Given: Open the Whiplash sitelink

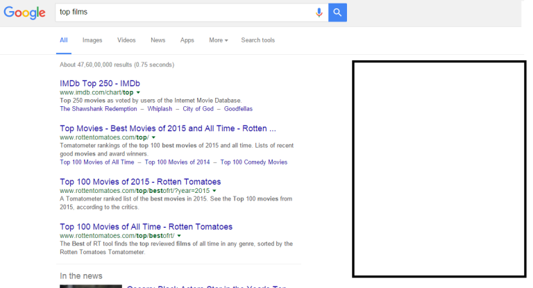Looking at the screenshot, I should pos(160,109).
